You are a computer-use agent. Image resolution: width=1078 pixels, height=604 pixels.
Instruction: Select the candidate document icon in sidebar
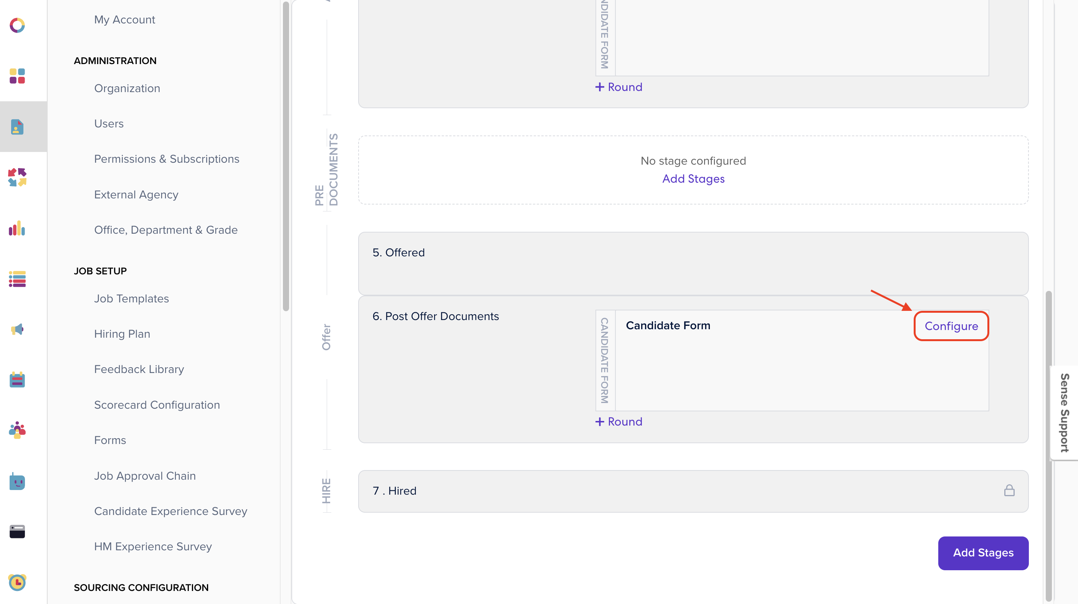pos(17,127)
